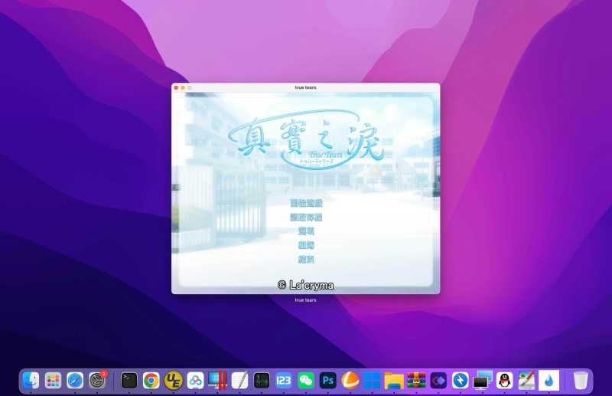Open the blue lightning bolt app in the dock

pyautogui.click(x=461, y=381)
